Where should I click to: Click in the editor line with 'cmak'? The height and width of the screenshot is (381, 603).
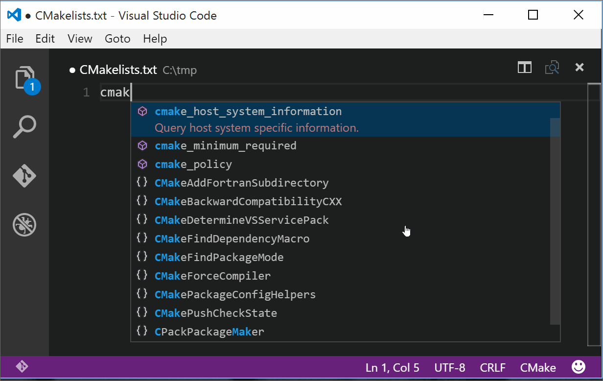[x=343, y=92]
